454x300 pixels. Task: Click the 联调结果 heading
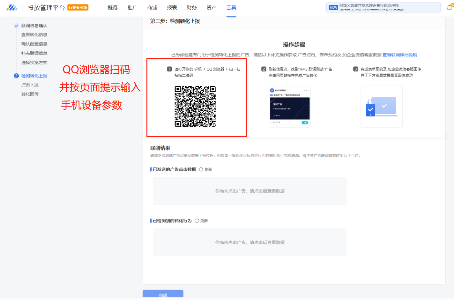160,148
